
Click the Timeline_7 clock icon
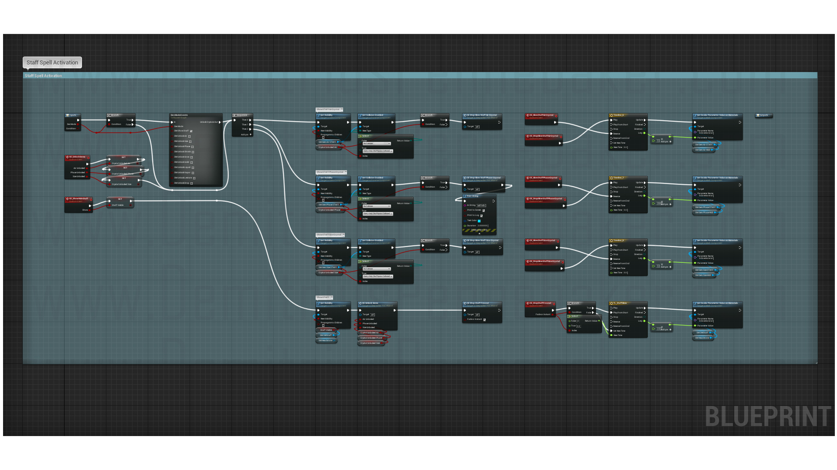612,178
